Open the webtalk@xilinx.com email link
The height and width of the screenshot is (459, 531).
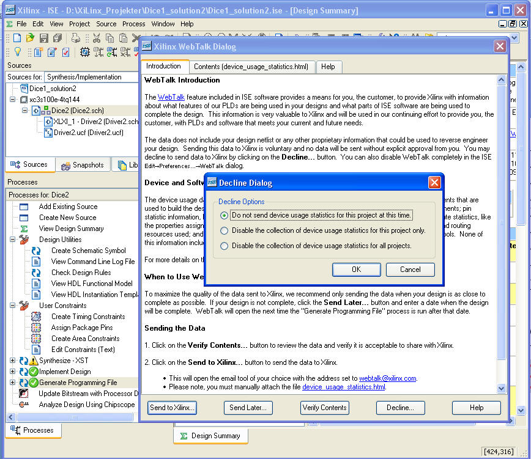point(388,378)
